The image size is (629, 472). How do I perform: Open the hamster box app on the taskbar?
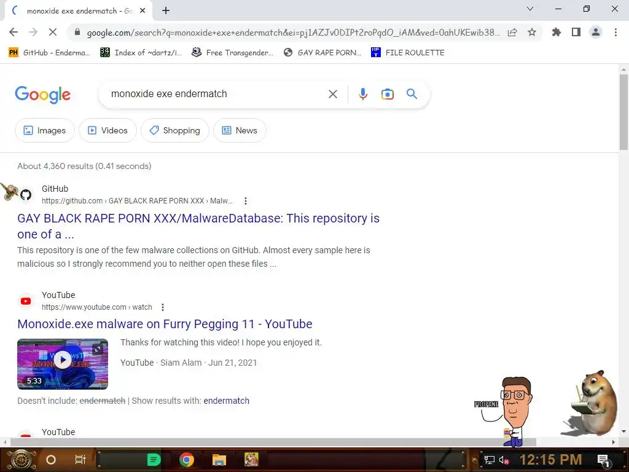pyautogui.click(x=251, y=460)
